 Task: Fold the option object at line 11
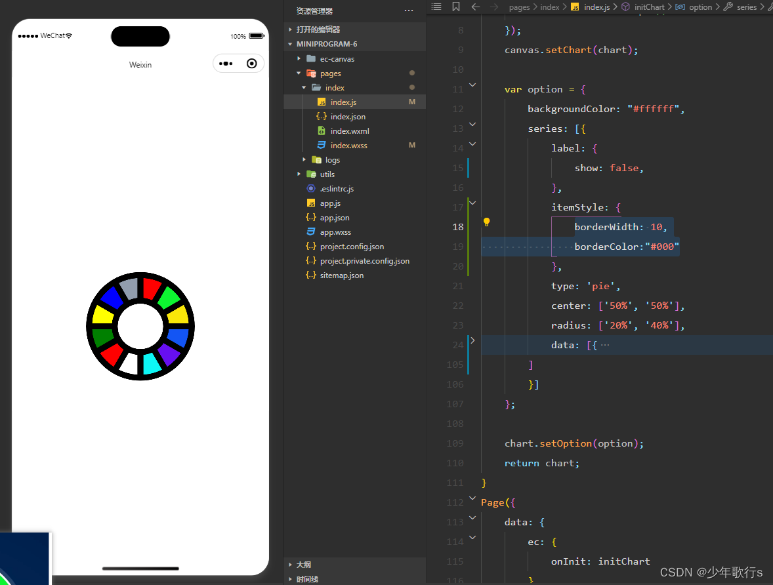(x=472, y=85)
